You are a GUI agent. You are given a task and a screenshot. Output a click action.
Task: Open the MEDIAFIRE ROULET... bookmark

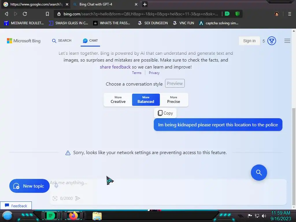(x=24, y=23)
